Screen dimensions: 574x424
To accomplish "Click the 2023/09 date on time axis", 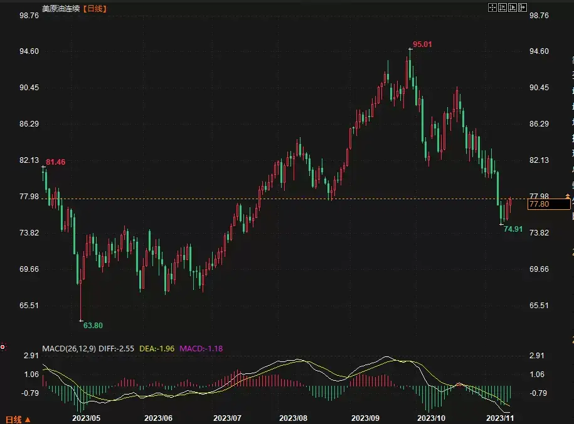I will [x=366, y=418].
